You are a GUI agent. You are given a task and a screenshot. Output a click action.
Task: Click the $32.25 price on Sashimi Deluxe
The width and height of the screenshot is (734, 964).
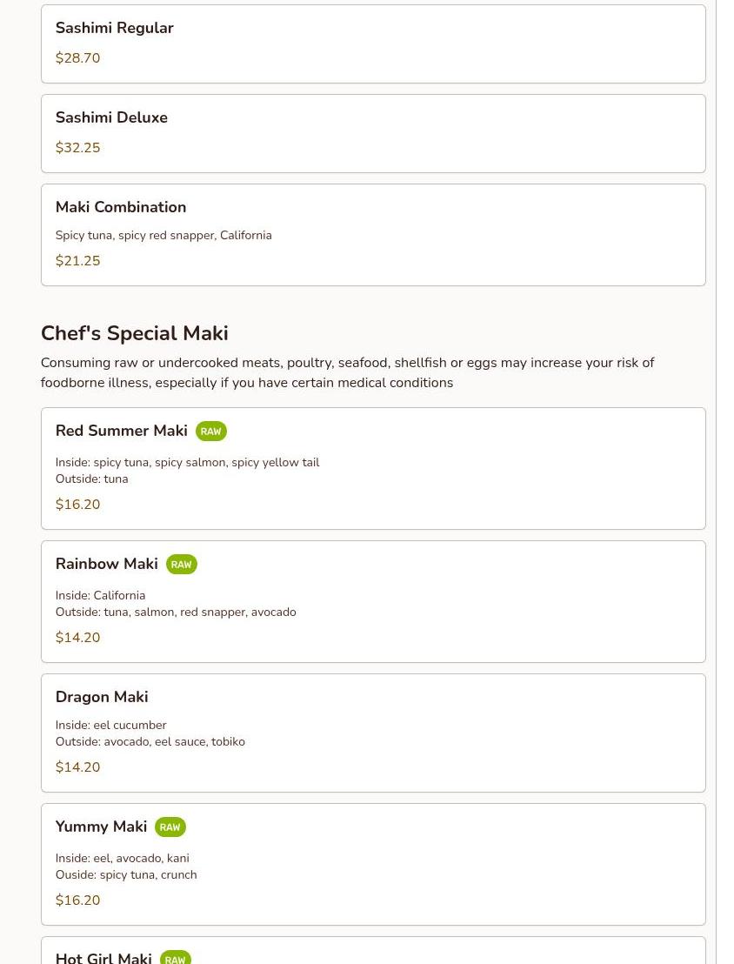click(x=77, y=148)
